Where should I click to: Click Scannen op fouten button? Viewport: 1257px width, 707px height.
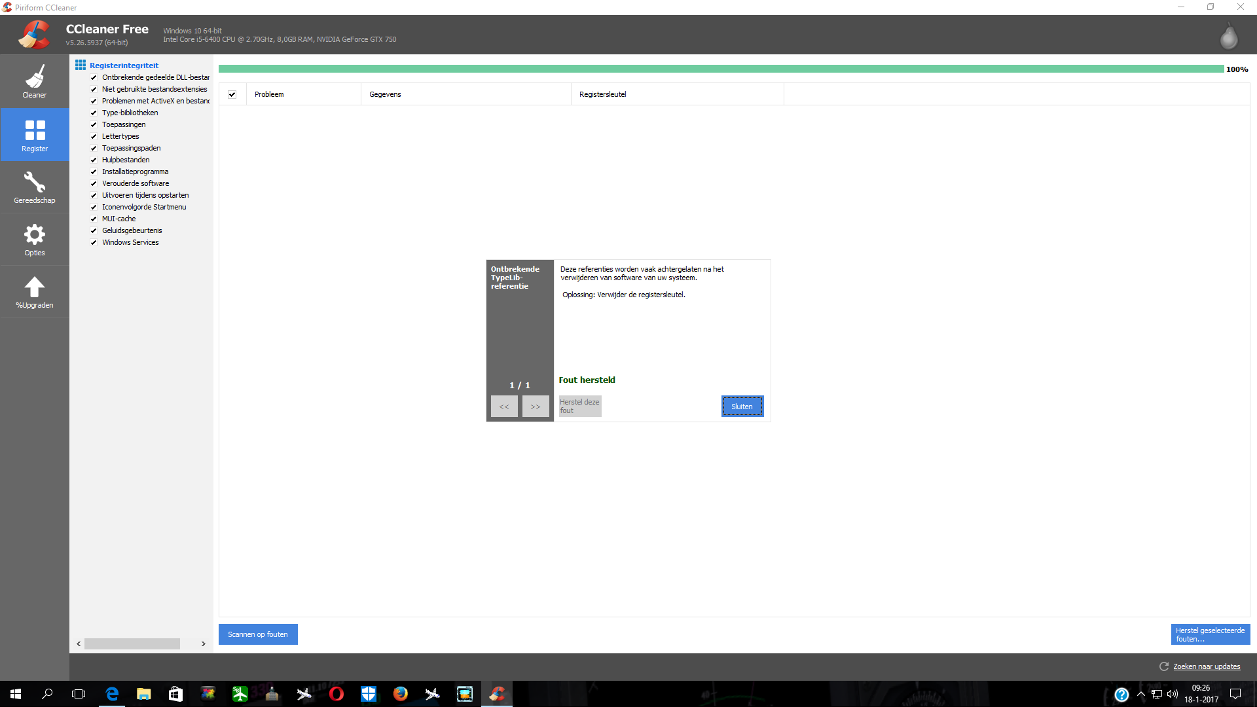click(258, 634)
